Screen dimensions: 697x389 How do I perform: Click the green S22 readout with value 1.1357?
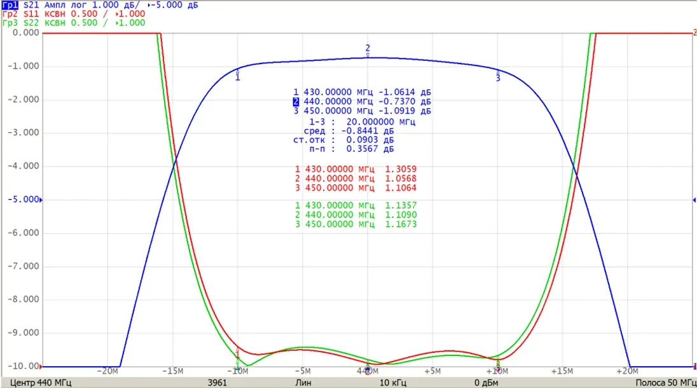(355, 205)
